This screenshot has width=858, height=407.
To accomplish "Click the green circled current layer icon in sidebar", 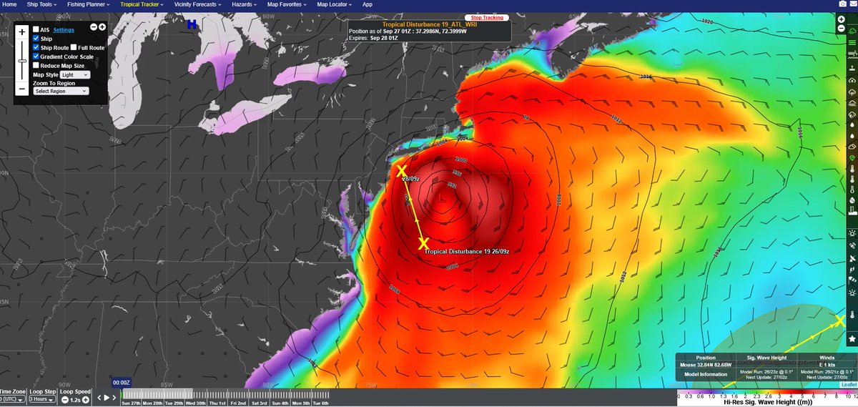I will tap(852, 157).
